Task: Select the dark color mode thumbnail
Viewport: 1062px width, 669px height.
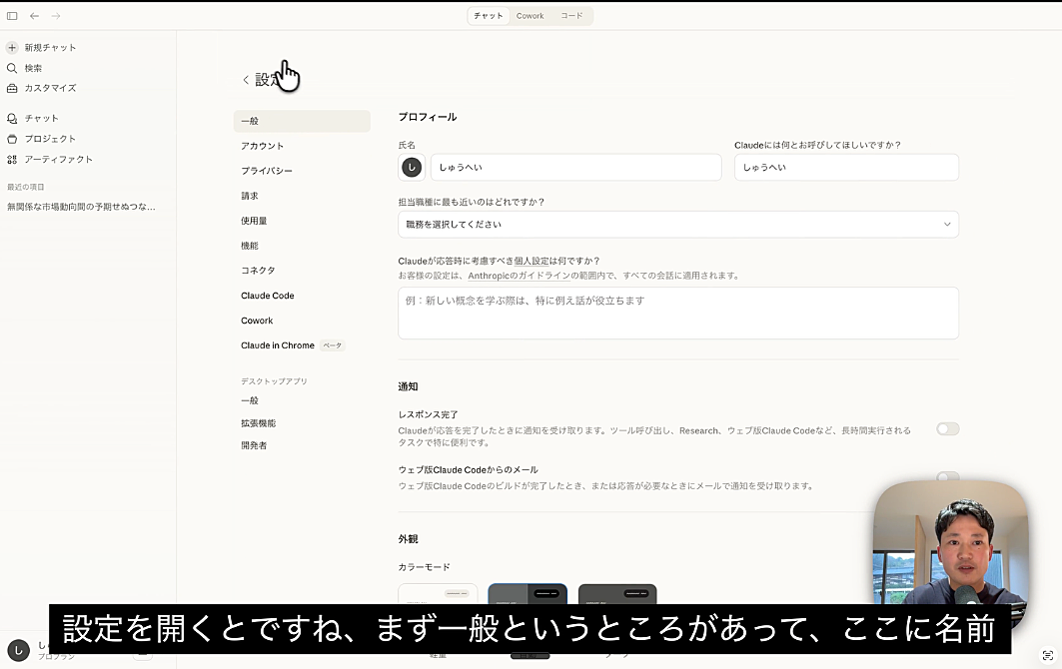Action: pos(616,595)
